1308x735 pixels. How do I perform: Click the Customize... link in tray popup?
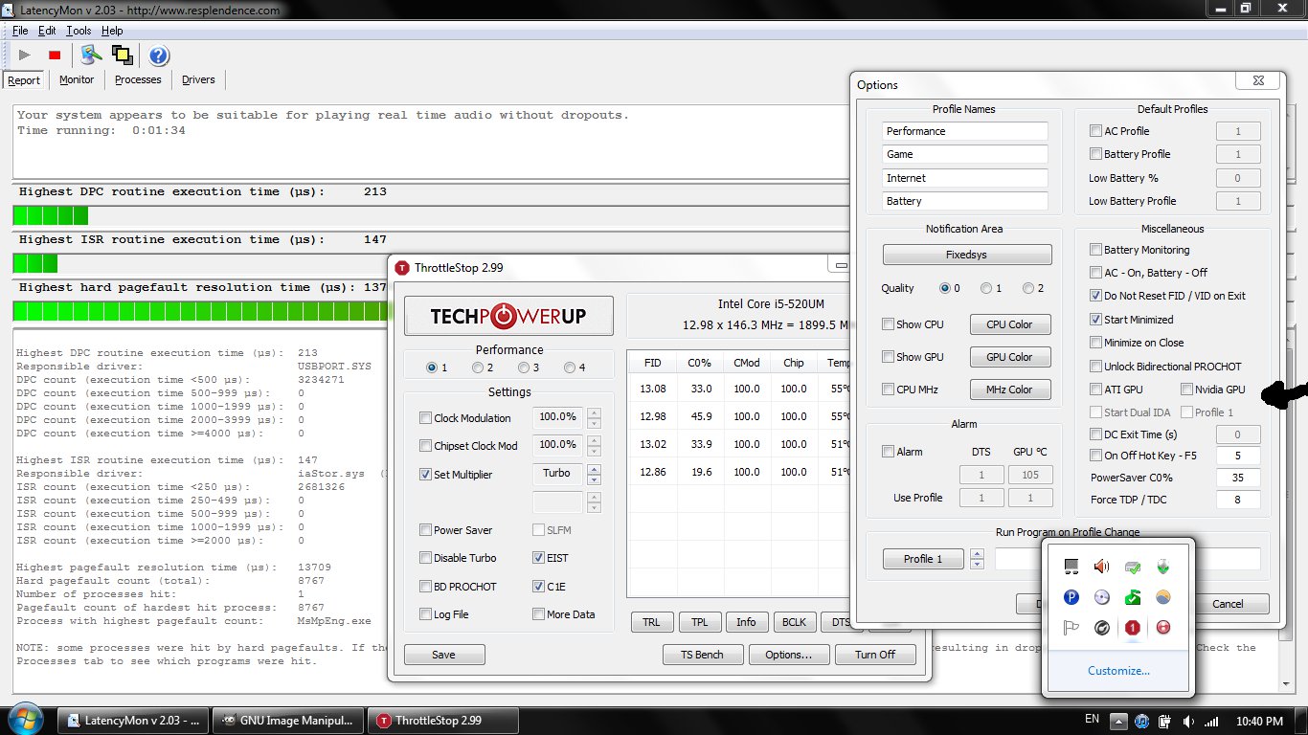click(x=1118, y=671)
